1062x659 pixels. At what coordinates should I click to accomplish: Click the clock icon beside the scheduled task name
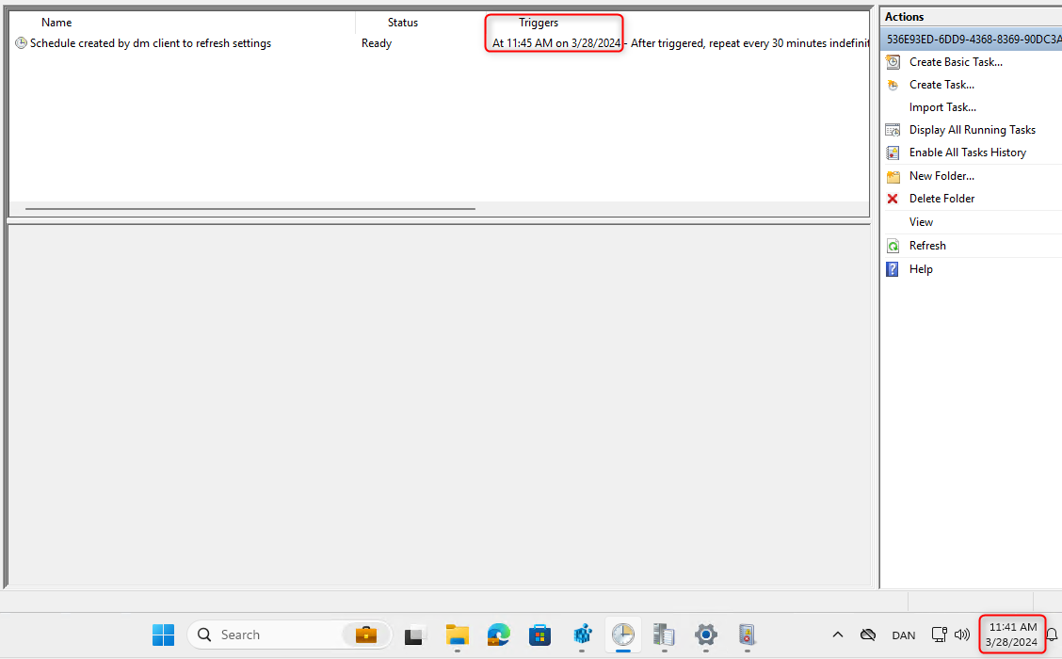tap(21, 43)
